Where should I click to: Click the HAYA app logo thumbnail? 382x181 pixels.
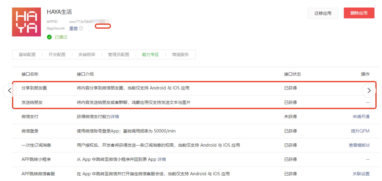tap(27, 22)
